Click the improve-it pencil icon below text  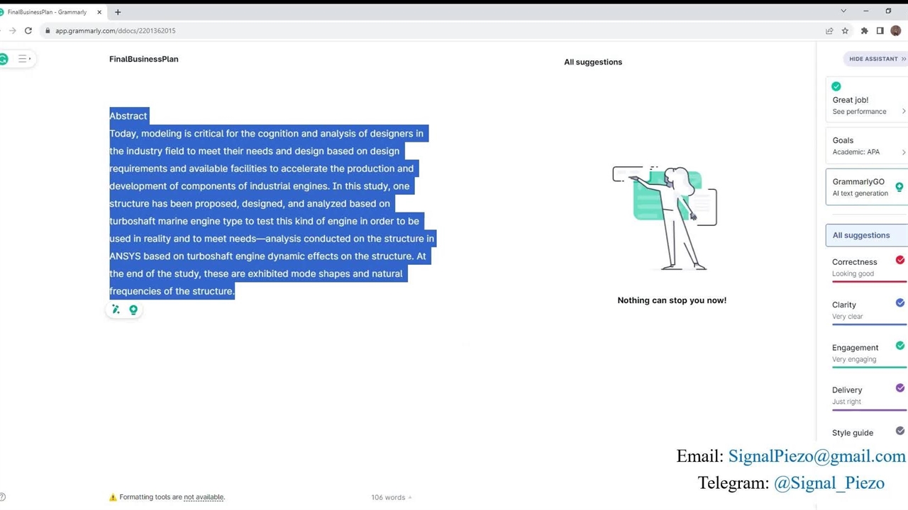pos(116,310)
